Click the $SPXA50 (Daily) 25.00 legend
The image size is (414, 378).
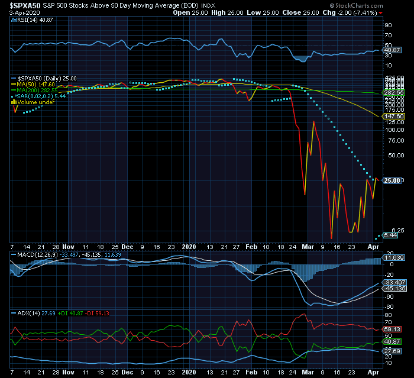[47, 79]
